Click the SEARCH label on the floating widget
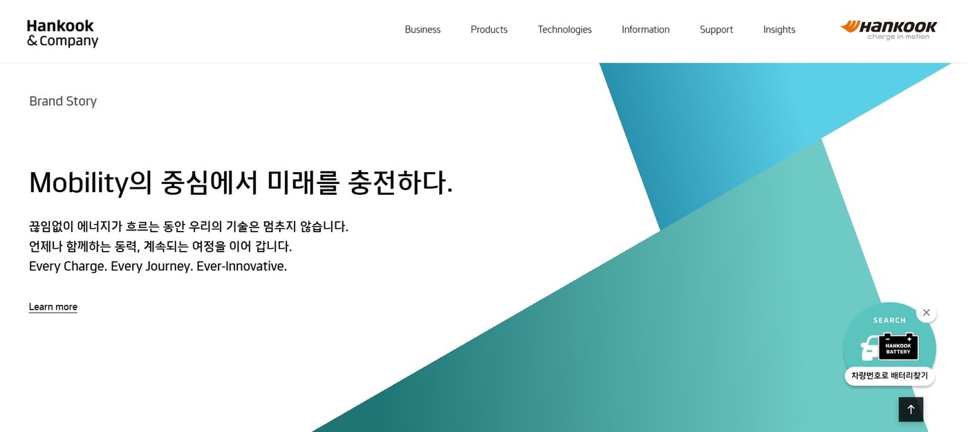Viewport: 968px width, 432px height. coord(889,320)
